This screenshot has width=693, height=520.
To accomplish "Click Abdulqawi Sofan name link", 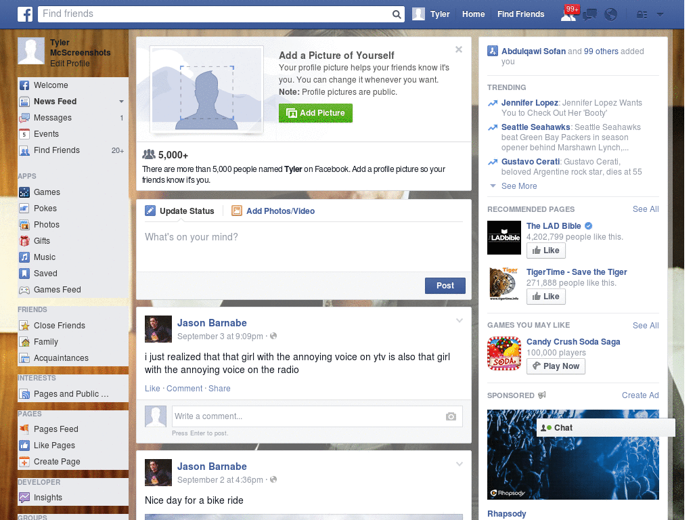I will (x=533, y=51).
